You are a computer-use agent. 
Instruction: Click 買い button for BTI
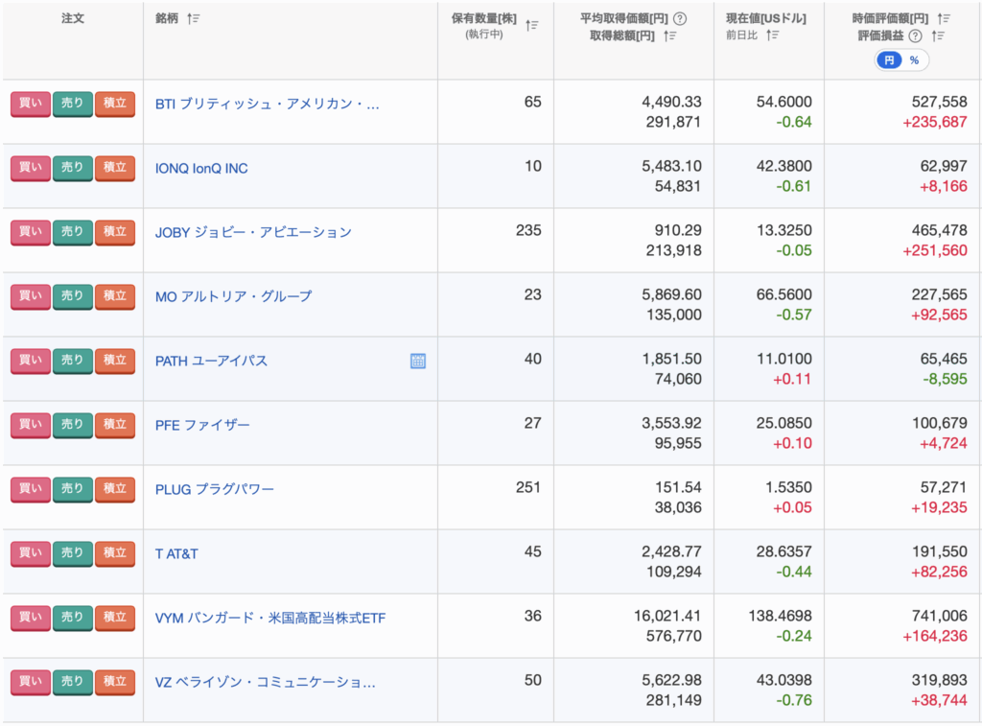(x=30, y=104)
